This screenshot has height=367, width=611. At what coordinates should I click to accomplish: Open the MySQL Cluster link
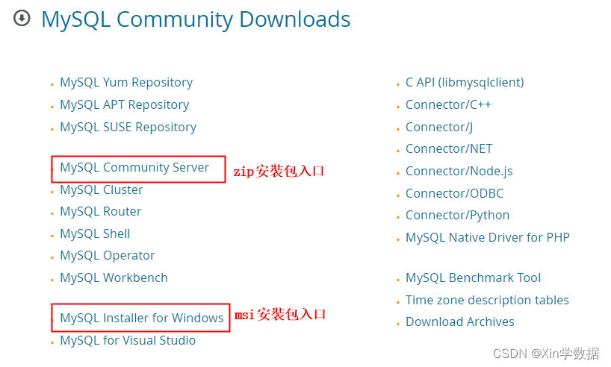[x=102, y=189]
